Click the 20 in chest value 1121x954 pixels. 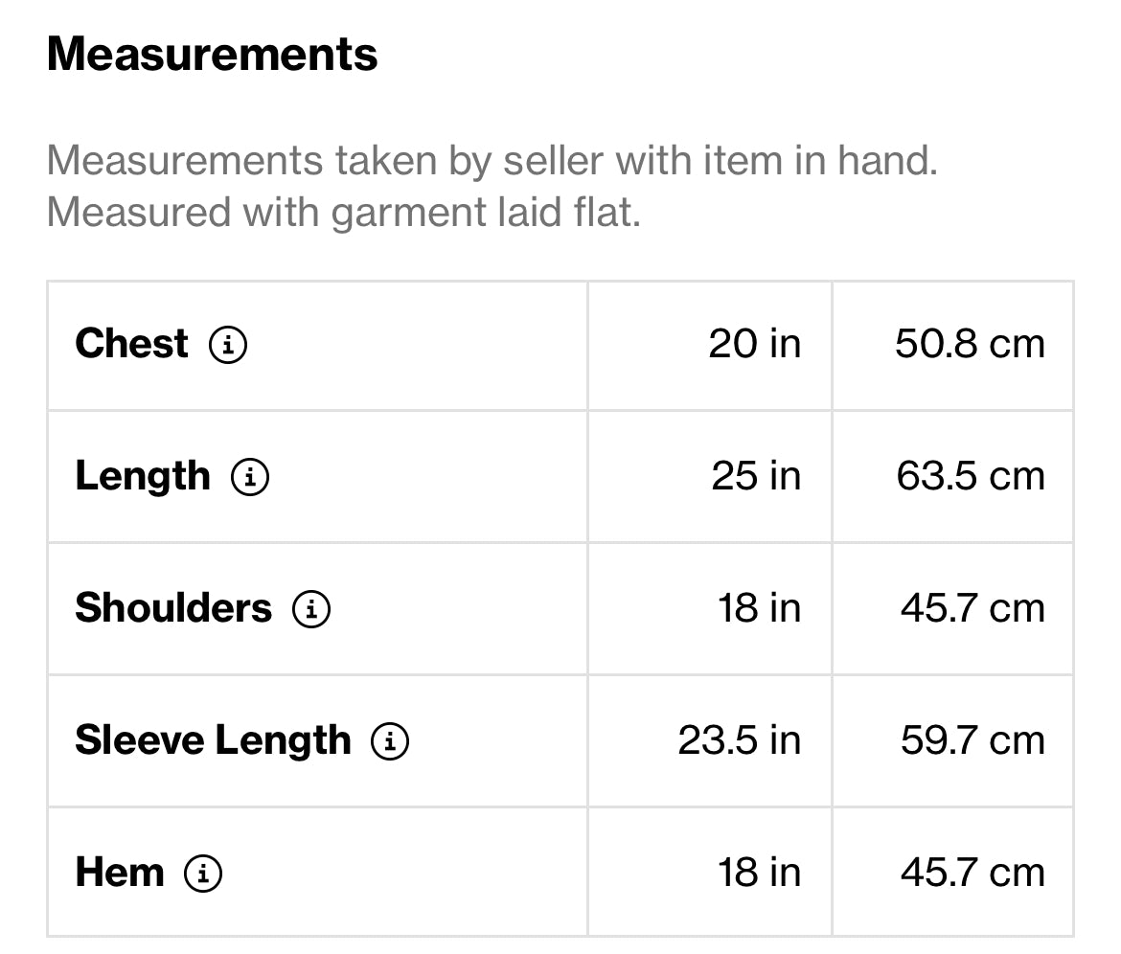coord(754,344)
